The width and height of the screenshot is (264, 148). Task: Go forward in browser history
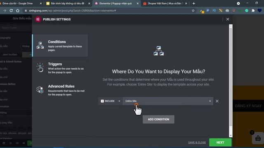click(x=5, y=11)
